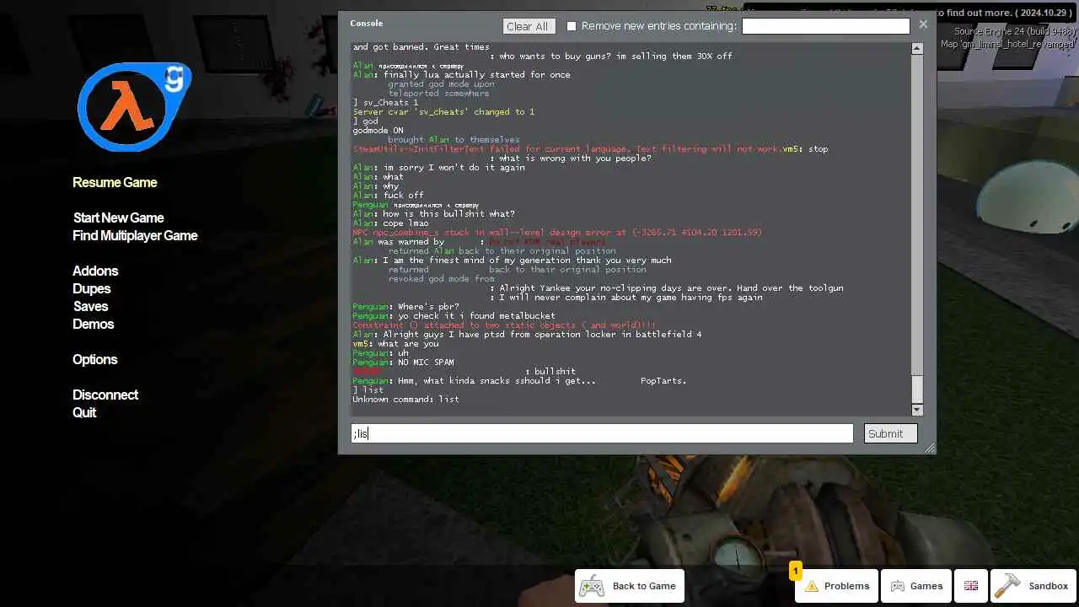This screenshot has width=1079, height=607.
Task: Click console scrollbar down arrow
Action: (x=917, y=410)
